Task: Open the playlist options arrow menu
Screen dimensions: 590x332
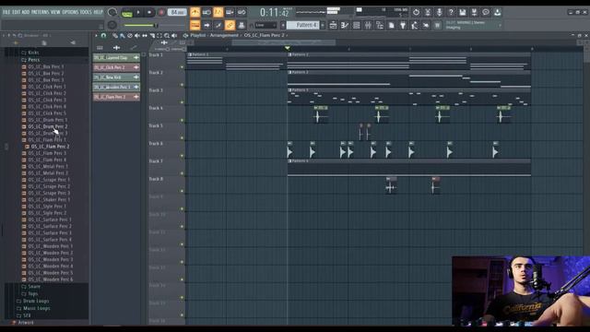Action: pos(96,35)
